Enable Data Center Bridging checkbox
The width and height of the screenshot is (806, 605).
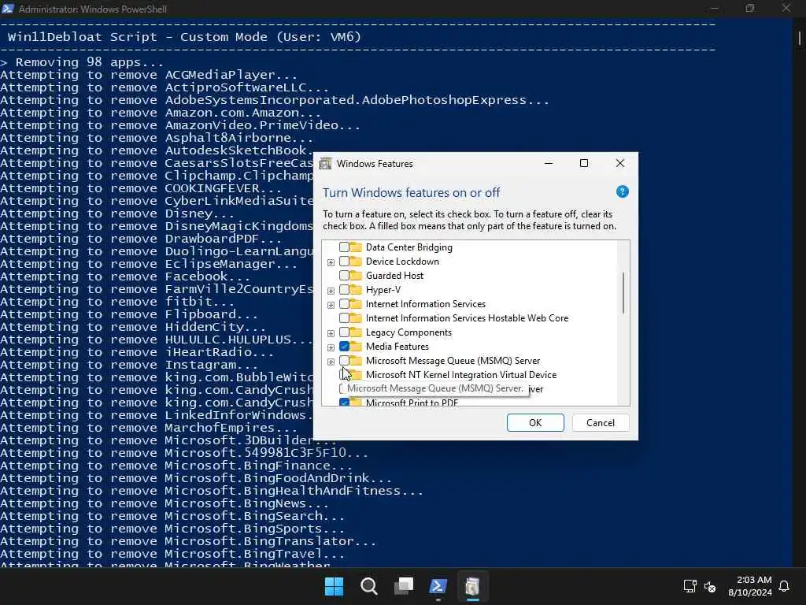345,247
